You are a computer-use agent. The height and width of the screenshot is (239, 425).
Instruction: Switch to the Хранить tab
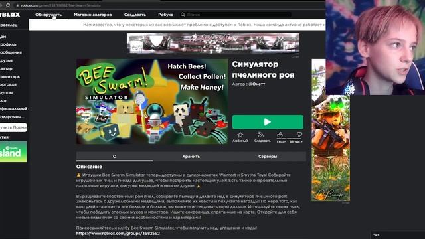click(191, 157)
